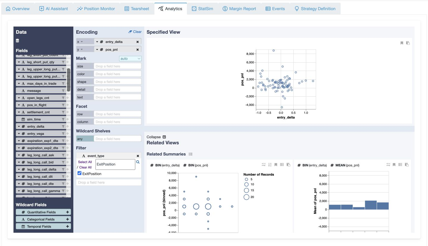Copy the BIN/MEAN related chart
This screenshot has height=246, width=428.
[x=406, y=164]
